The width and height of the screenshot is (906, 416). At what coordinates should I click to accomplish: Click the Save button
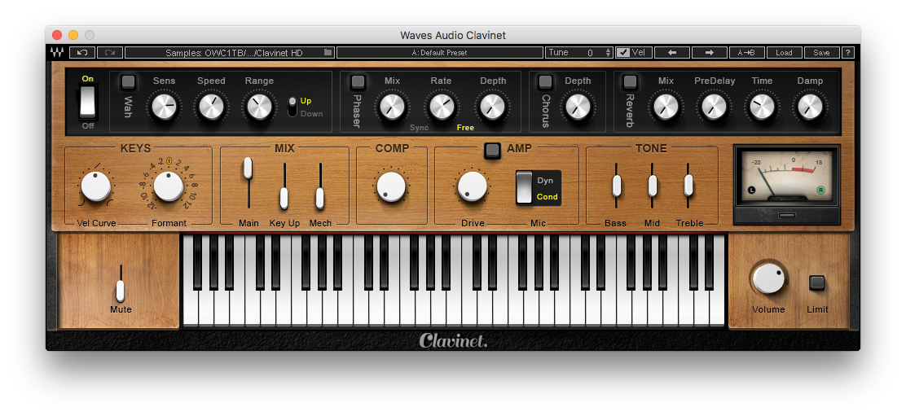point(821,52)
